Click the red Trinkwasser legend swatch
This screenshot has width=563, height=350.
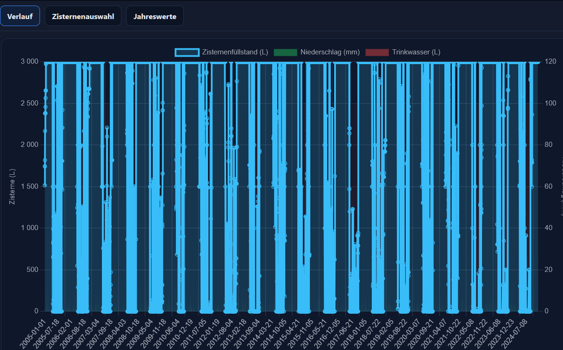pyautogui.click(x=377, y=52)
